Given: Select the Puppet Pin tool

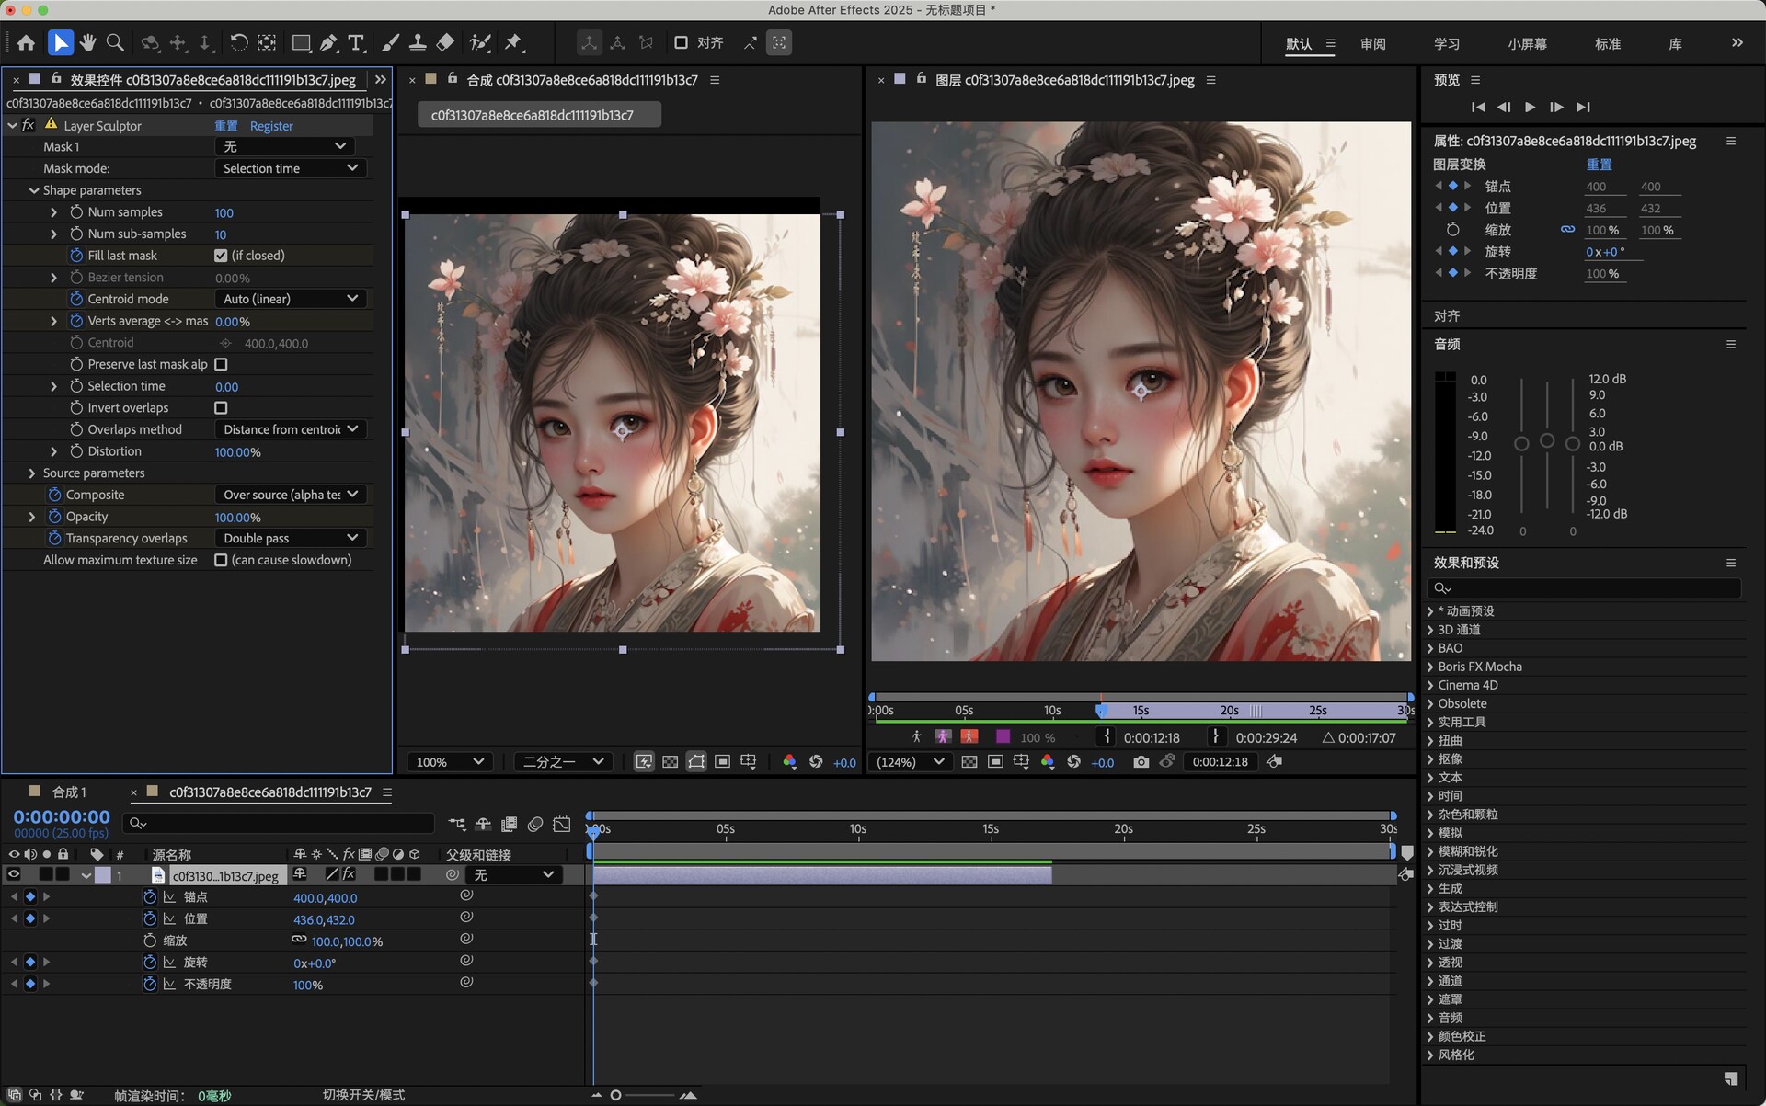Looking at the screenshot, I should point(513,42).
